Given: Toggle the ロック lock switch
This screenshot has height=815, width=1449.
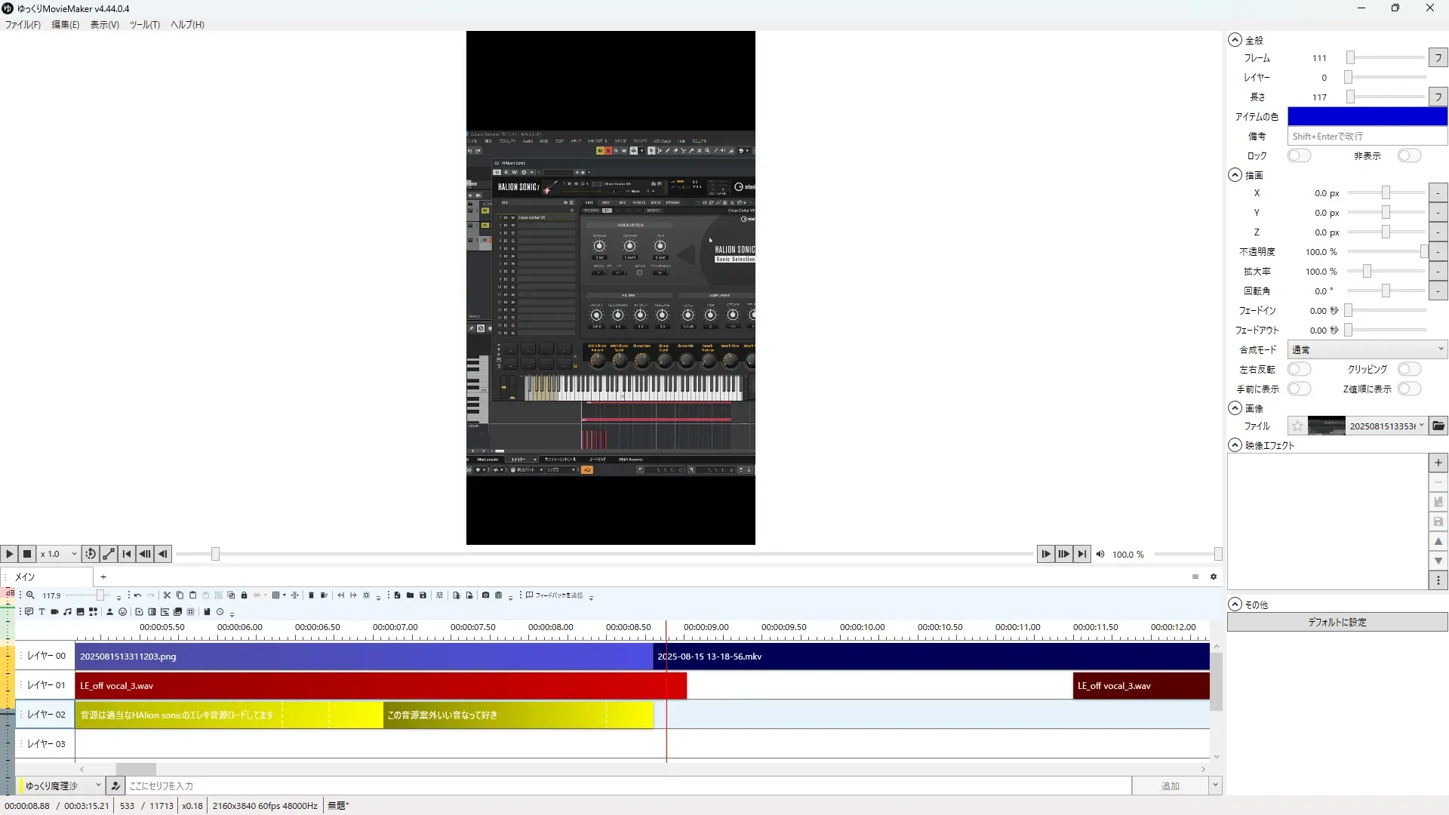Looking at the screenshot, I should 1299,155.
